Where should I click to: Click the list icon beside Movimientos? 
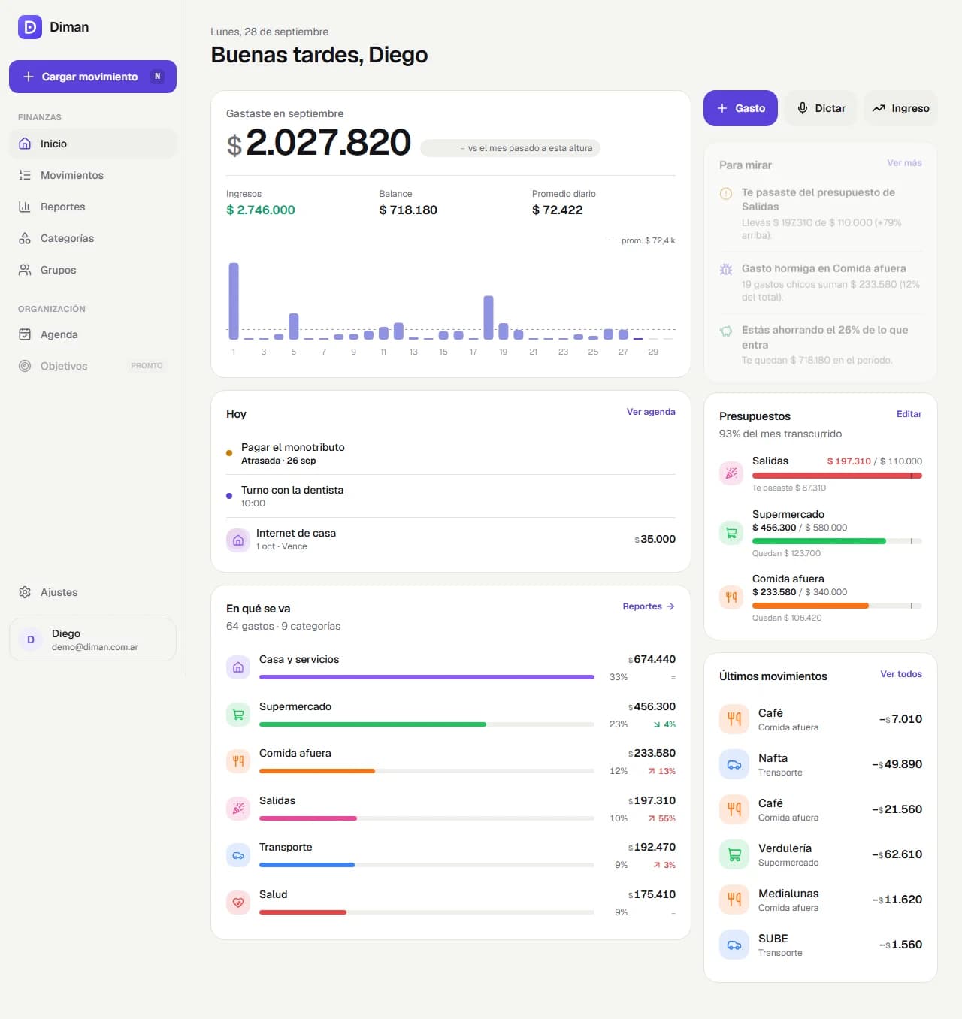click(x=25, y=175)
